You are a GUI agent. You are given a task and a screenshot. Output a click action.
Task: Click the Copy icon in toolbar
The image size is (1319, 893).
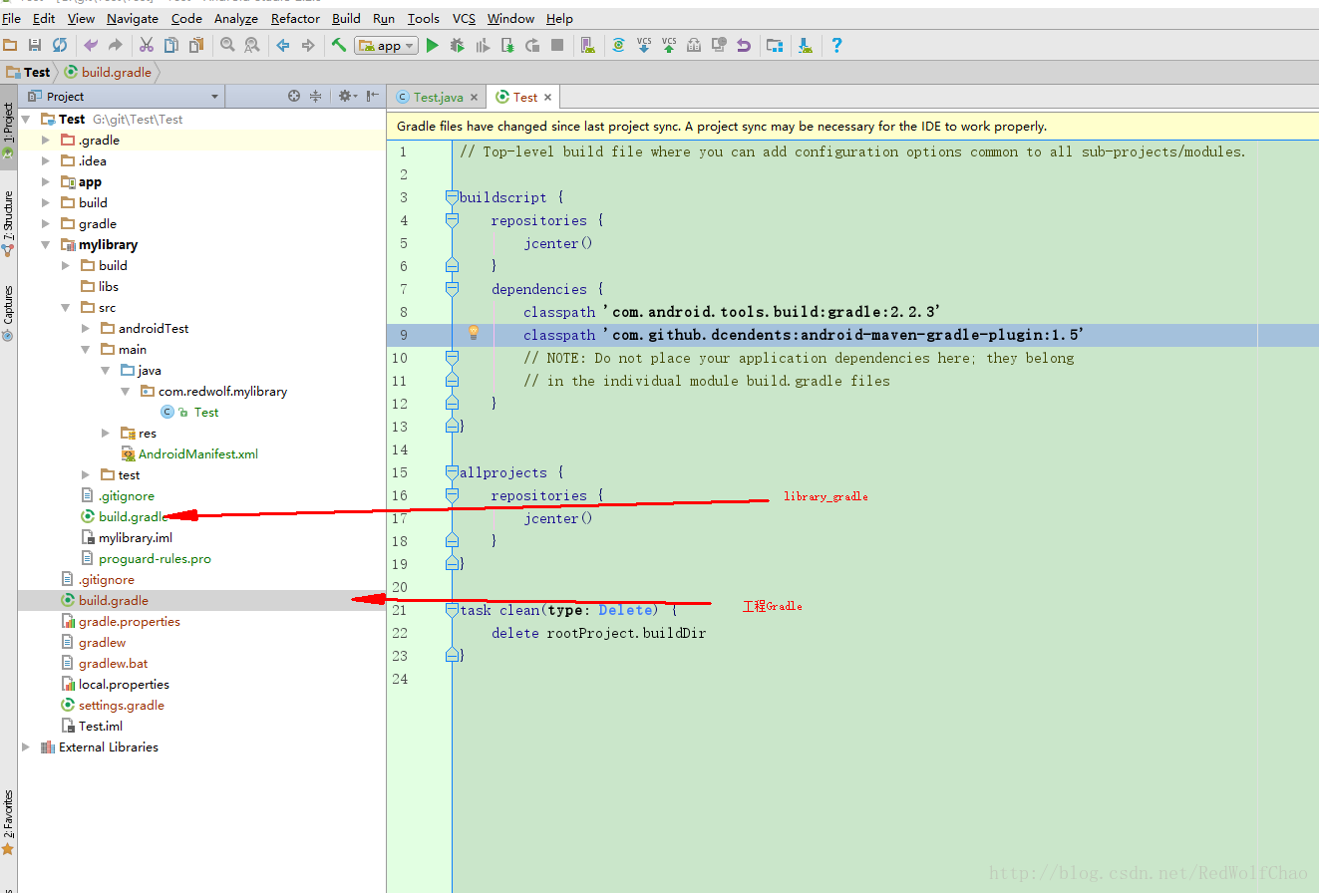tap(171, 45)
